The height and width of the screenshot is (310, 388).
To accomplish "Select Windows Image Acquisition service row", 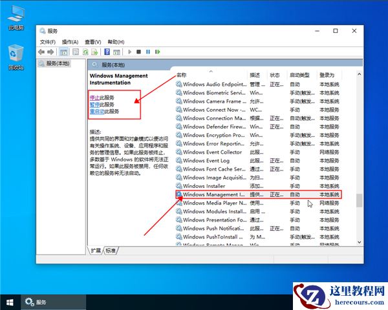I will click(x=258, y=178).
